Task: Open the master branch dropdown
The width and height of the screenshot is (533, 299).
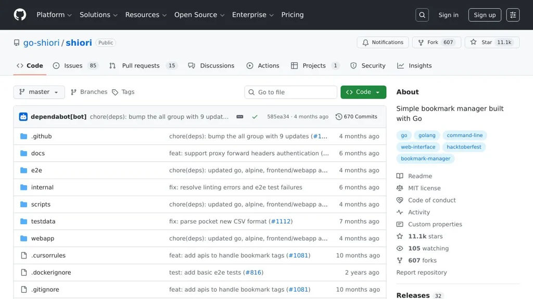Action: tap(39, 92)
